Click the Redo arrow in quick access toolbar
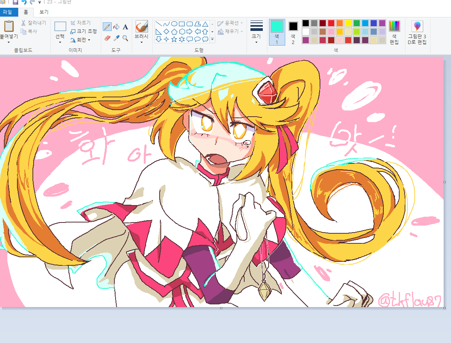Image resolution: width=451 pixels, height=343 pixels. (32, 2)
